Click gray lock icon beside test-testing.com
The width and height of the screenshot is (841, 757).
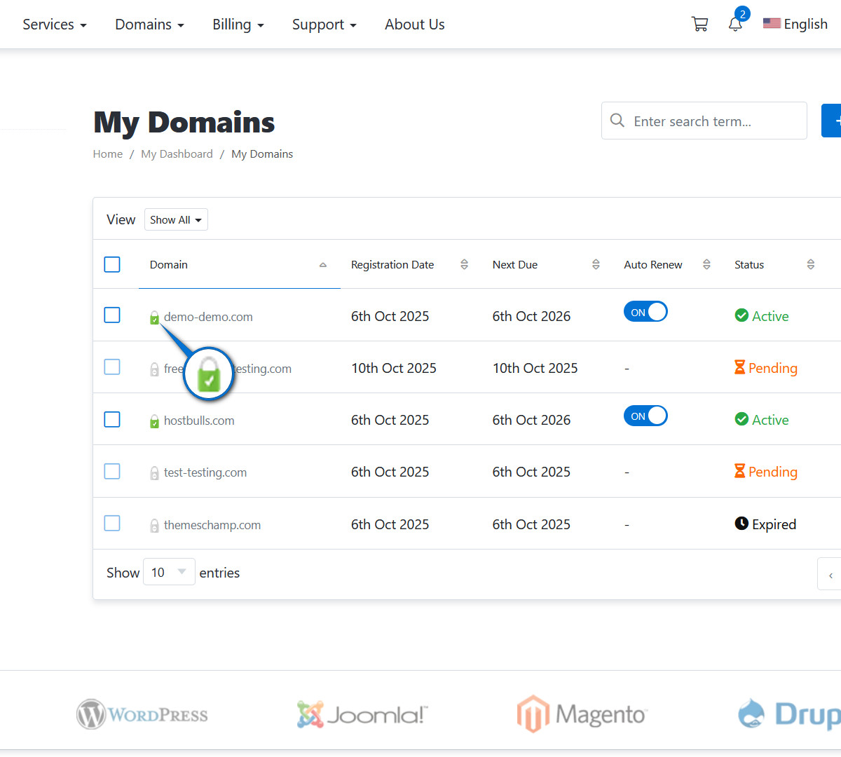[x=154, y=473]
